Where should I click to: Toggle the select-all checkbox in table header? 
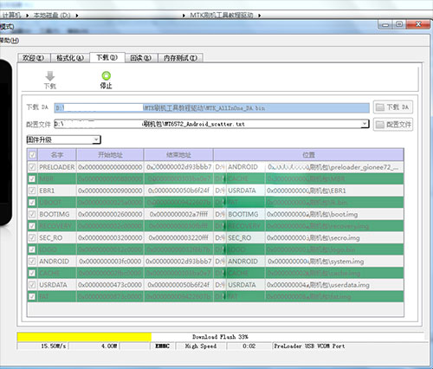pos(32,155)
